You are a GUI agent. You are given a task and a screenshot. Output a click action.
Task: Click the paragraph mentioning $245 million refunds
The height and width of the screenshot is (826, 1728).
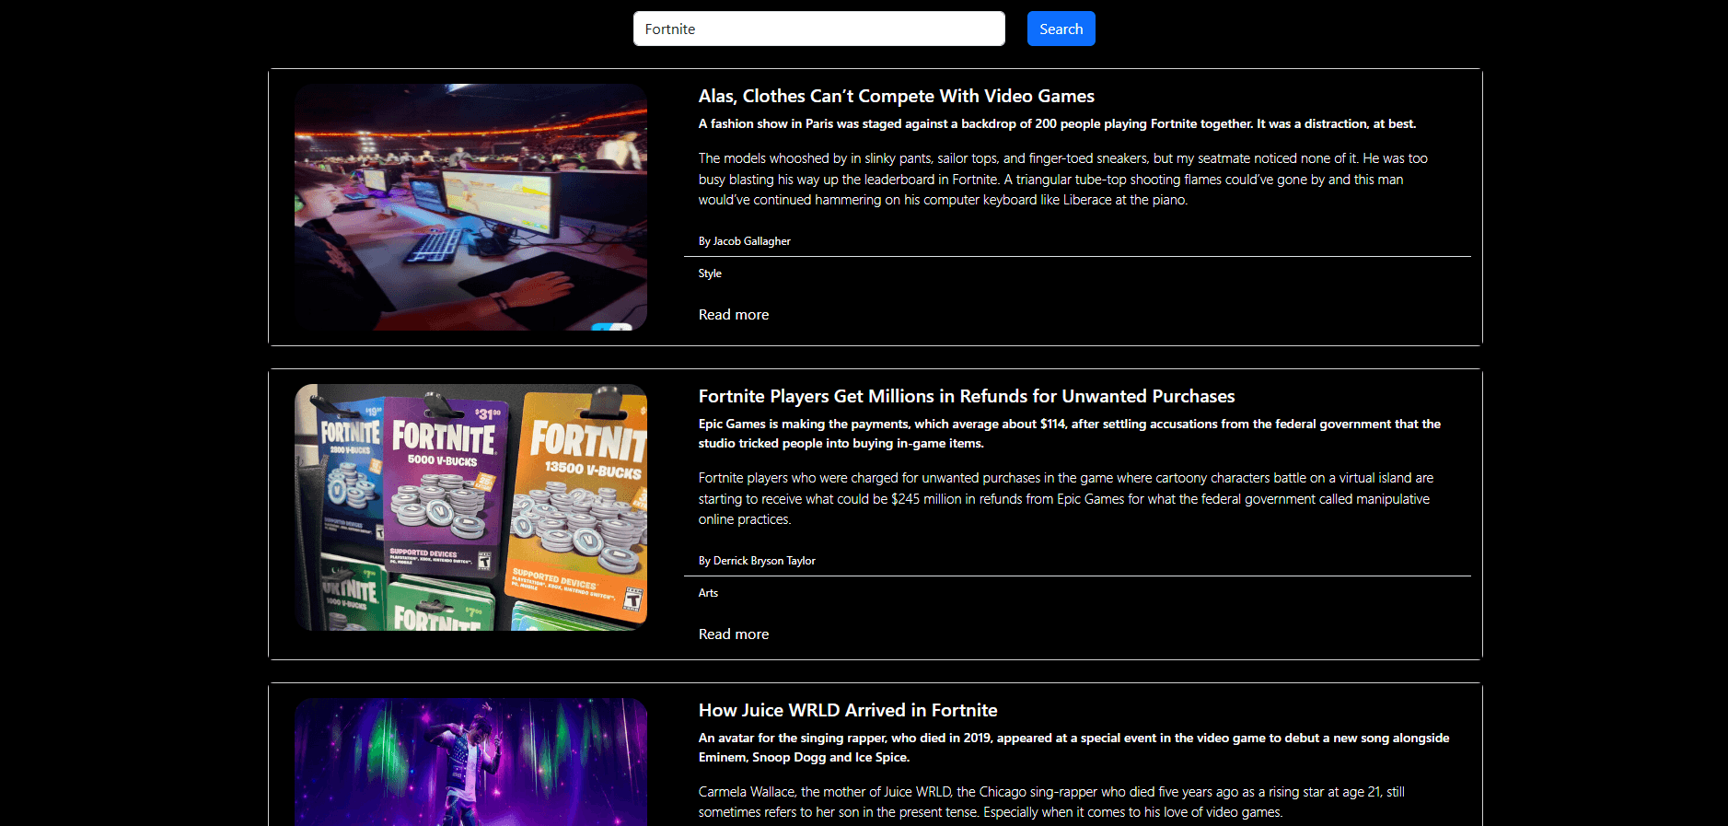[1065, 498]
